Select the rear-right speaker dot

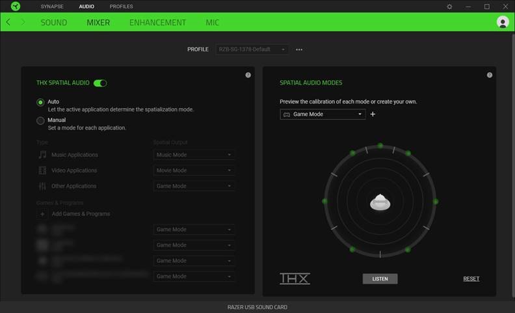click(x=408, y=250)
